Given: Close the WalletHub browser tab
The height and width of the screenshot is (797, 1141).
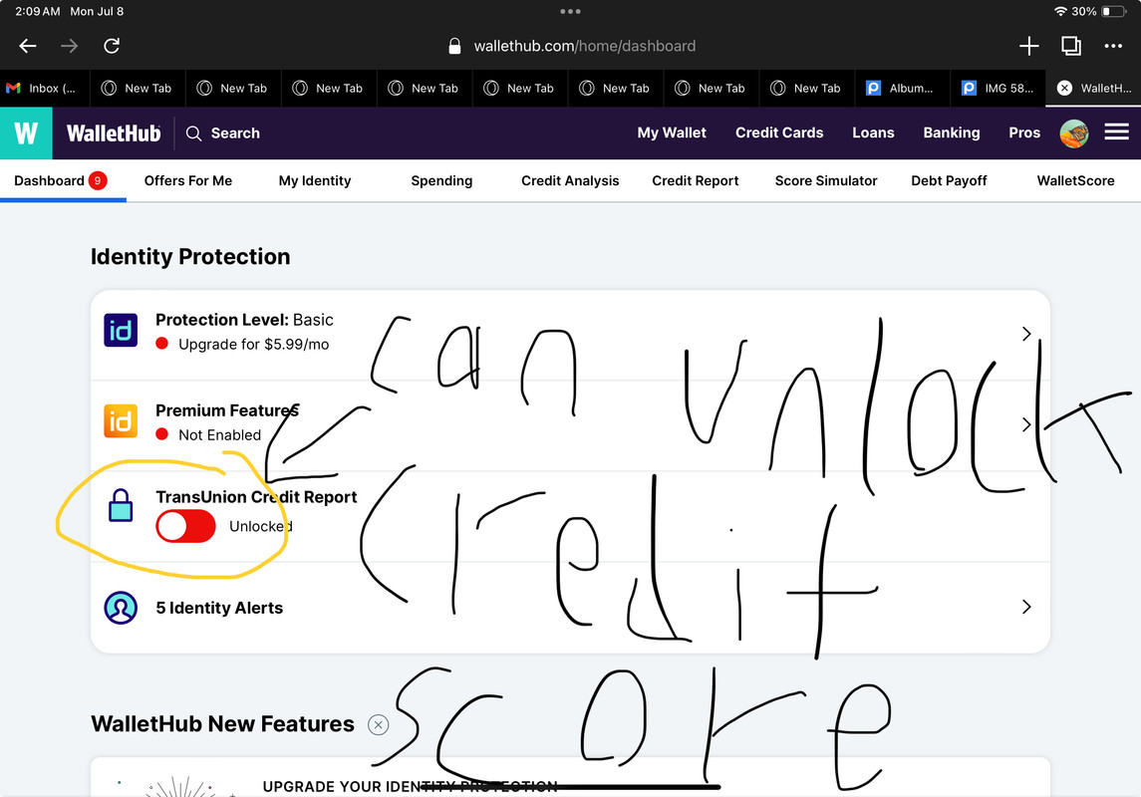Looking at the screenshot, I should 1064,88.
